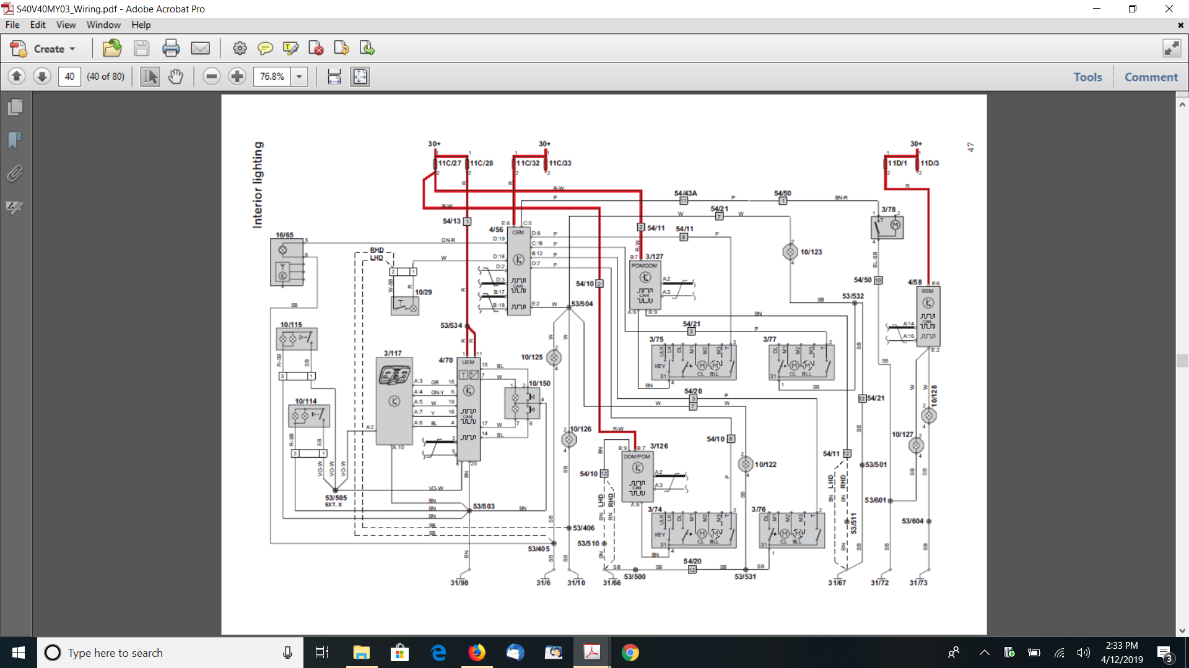This screenshot has height=668, width=1189.
Task: Click the Zoom in plus button
Action: 237,77
